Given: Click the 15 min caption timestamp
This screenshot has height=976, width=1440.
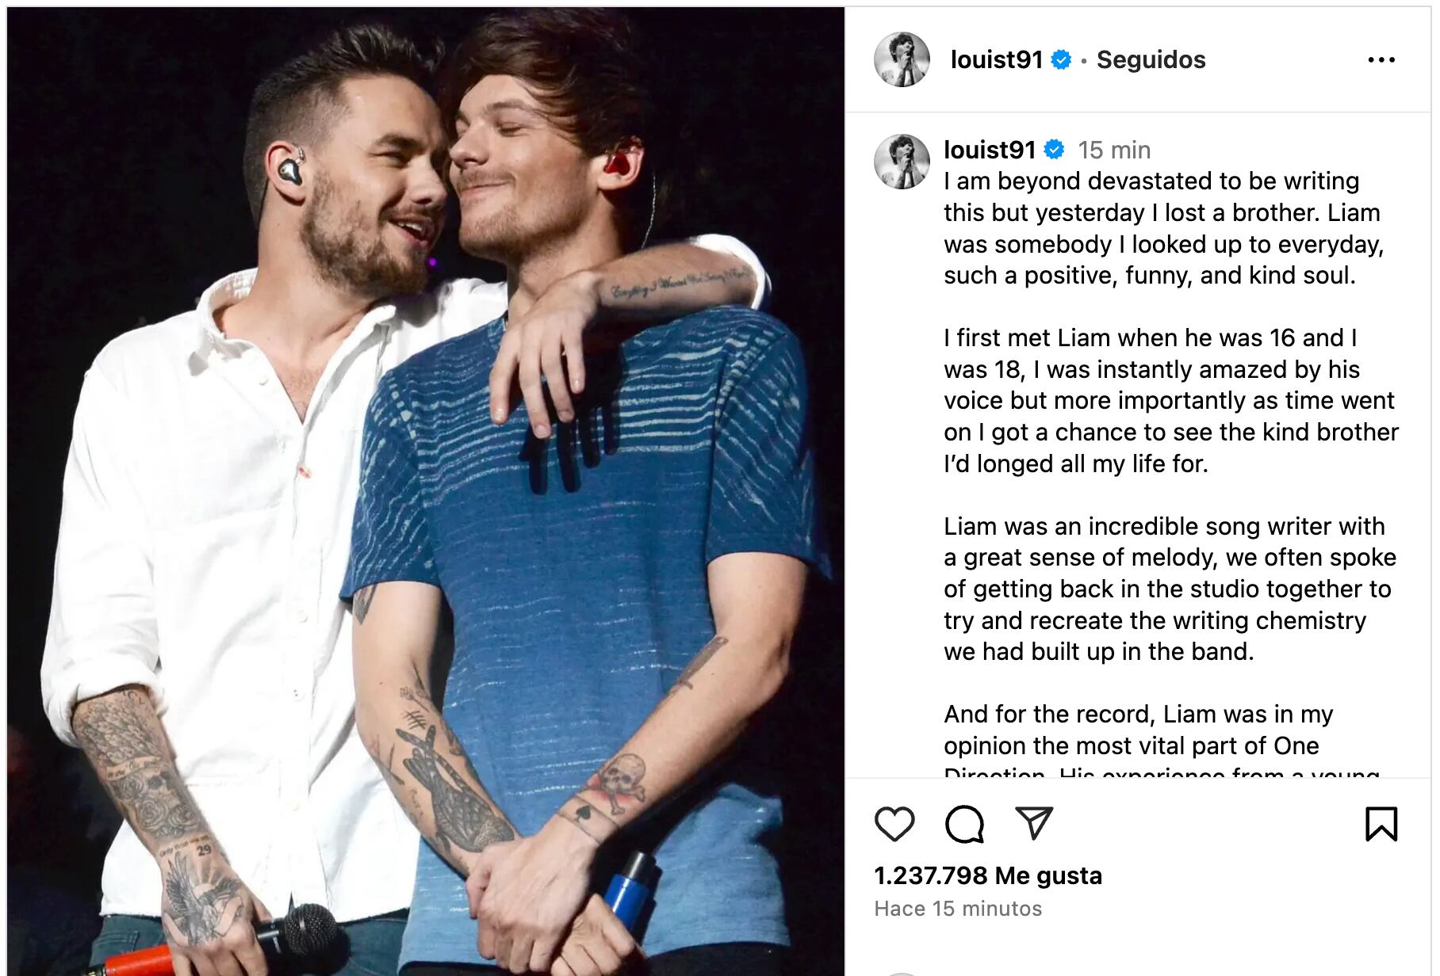Looking at the screenshot, I should pos(1114,150).
